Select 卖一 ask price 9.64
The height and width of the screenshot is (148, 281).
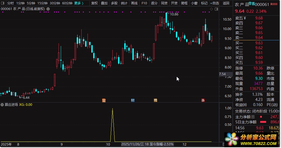[x=259, y=38]
